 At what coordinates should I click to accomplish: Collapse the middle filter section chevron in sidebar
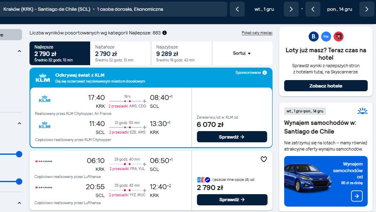20,123
